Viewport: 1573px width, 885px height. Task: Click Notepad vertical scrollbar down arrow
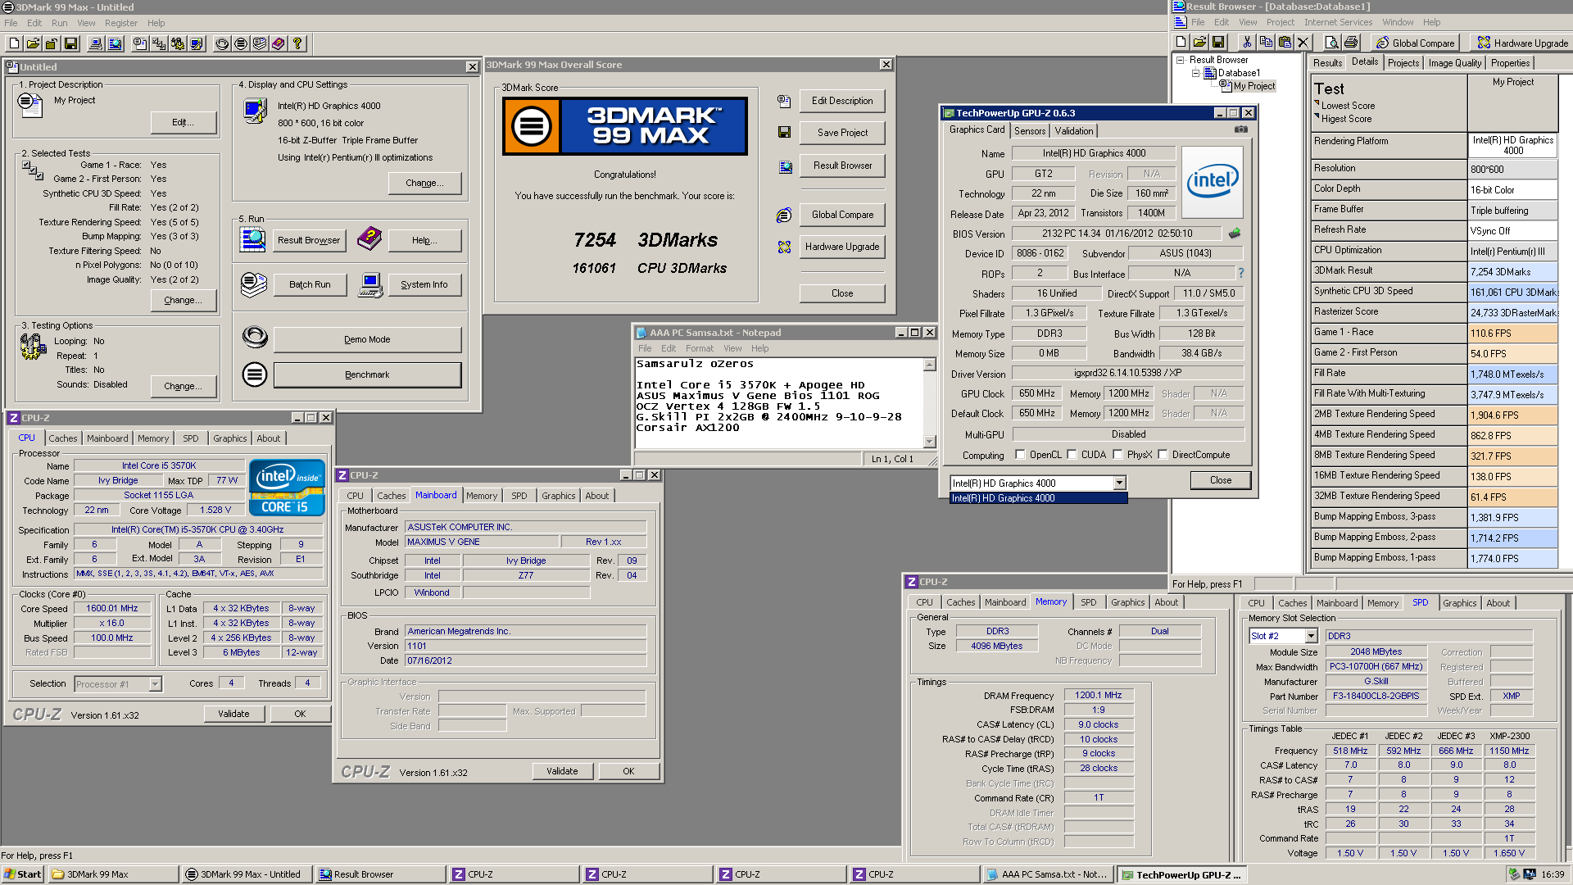(929, 442)
